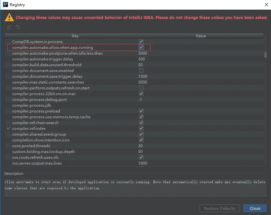Viewport: 271px width, 215px height.
Task: Click the changed-marker checkmark beside compiler.ref.index
Action: pos(8,128)
